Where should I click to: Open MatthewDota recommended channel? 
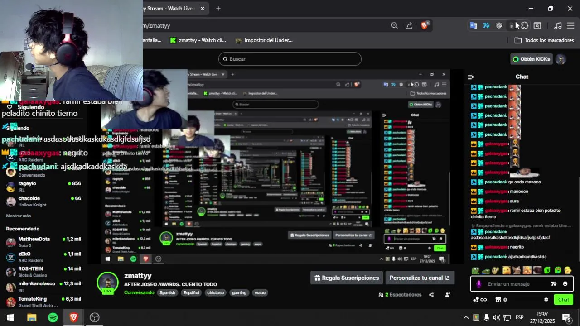[43, 242]
